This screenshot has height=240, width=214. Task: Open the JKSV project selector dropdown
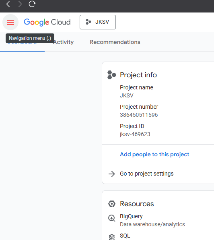(98, 22)
